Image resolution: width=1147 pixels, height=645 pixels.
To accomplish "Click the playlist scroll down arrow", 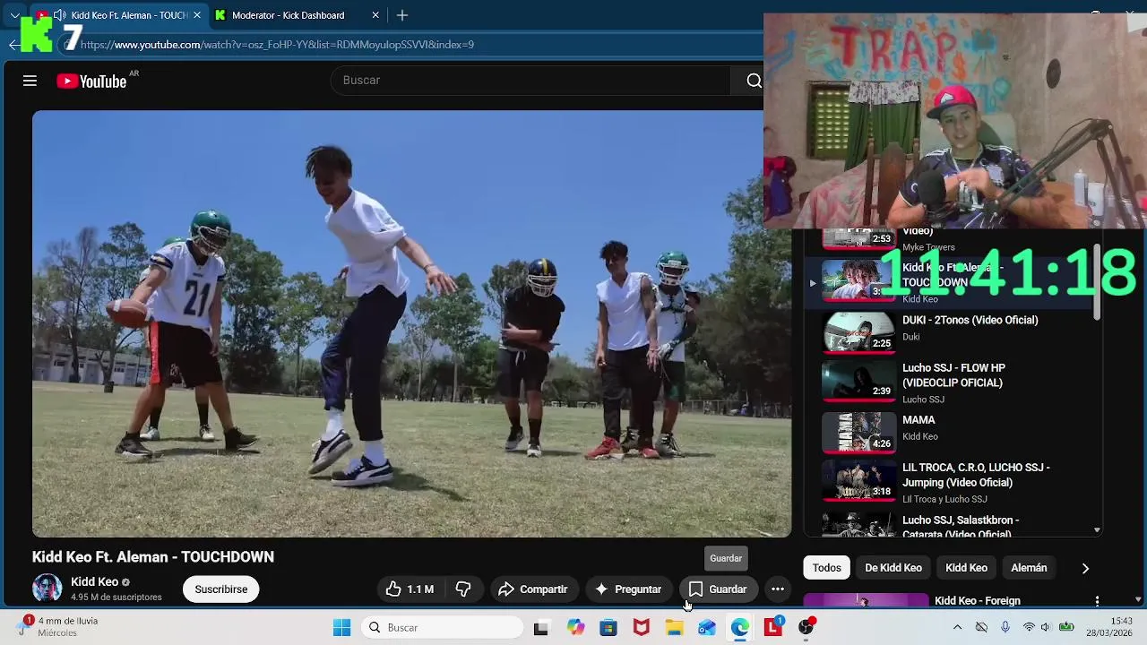I will (1097, 530).
